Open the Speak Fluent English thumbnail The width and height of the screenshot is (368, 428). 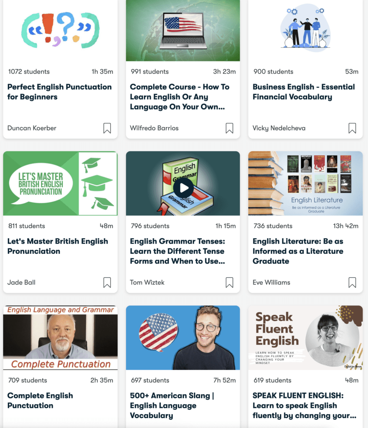[x=305, y=338]
